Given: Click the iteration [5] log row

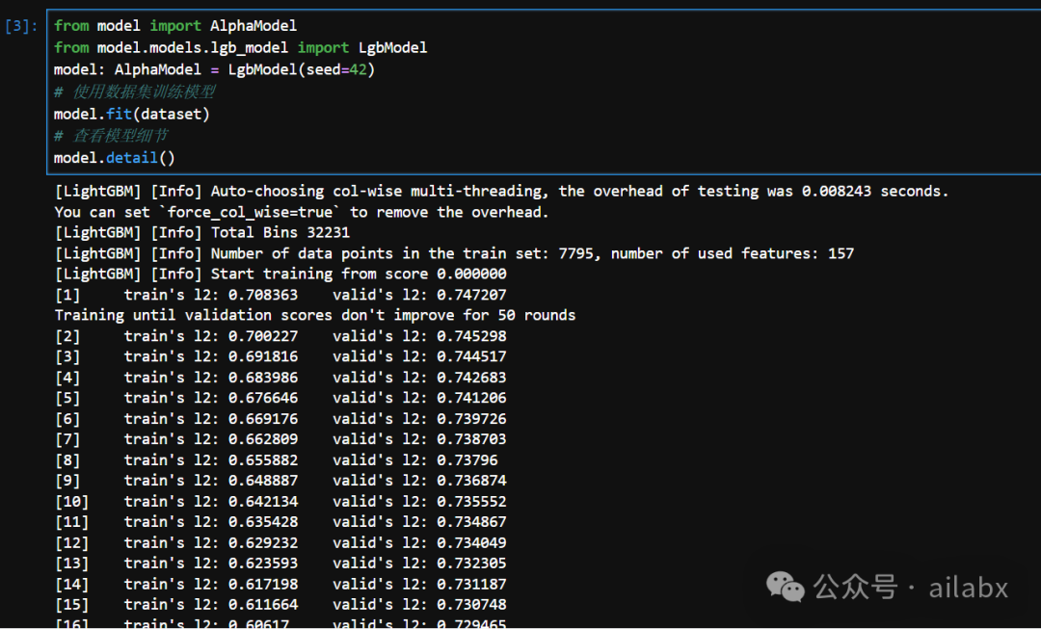Looking at the screenshot, I should [280, 398].
